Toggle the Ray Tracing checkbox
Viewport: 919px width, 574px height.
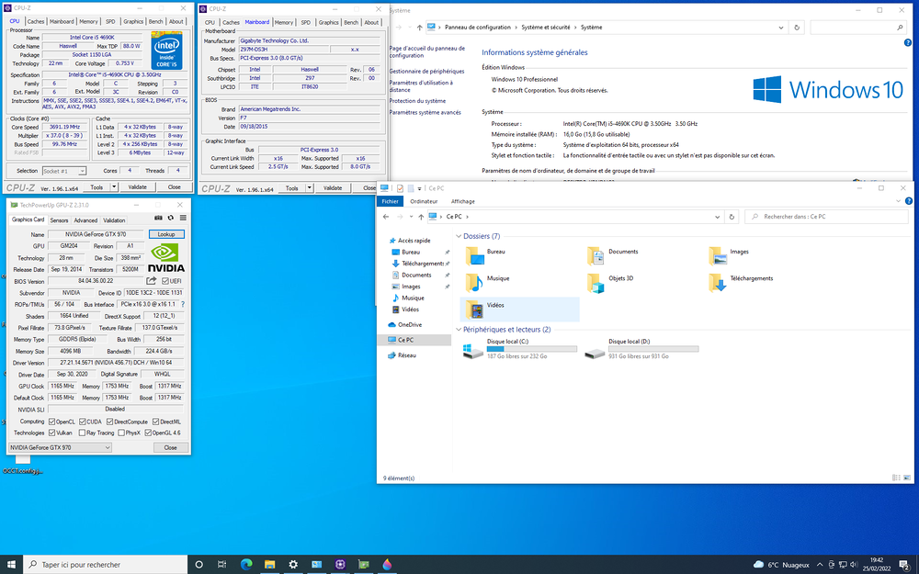[83, 433]
